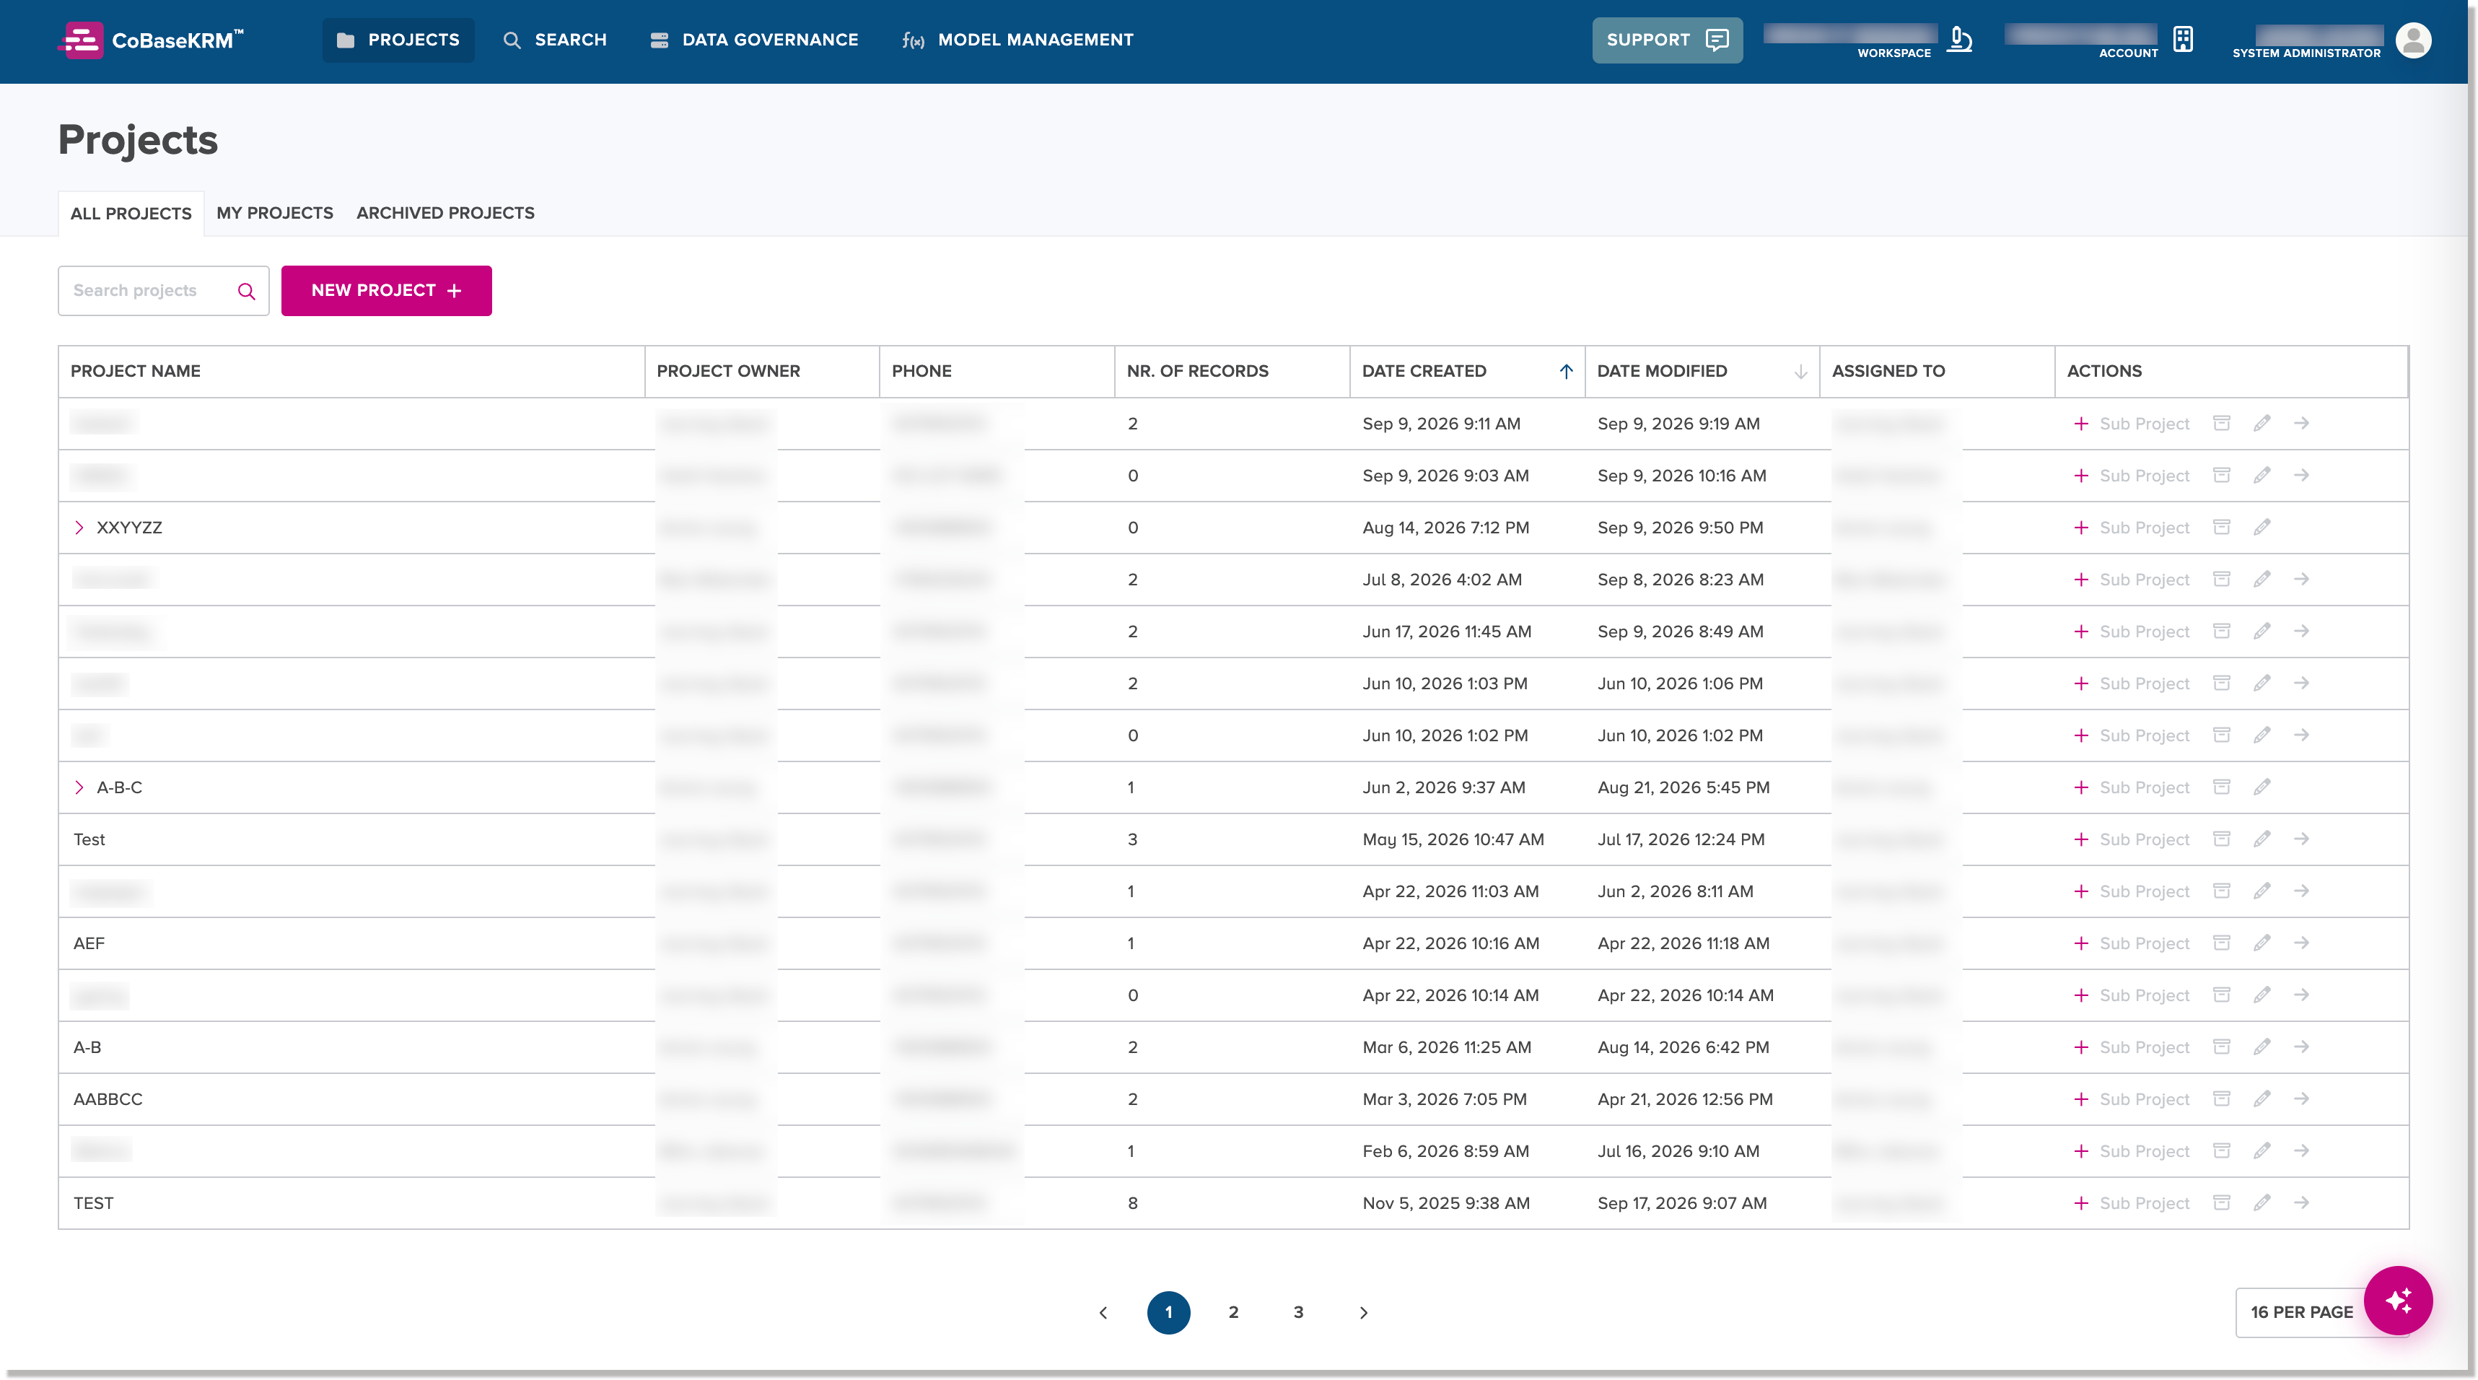This screenshot has height=1380, width=2478.
Task: Click the search magnifier in projects search
Action: [246, 291]
